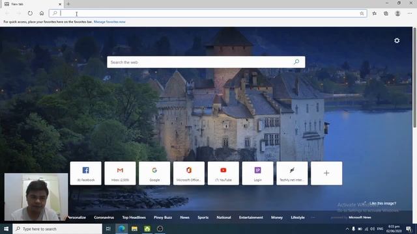
Task: Click the ENG language indicator
Action: 380,229
